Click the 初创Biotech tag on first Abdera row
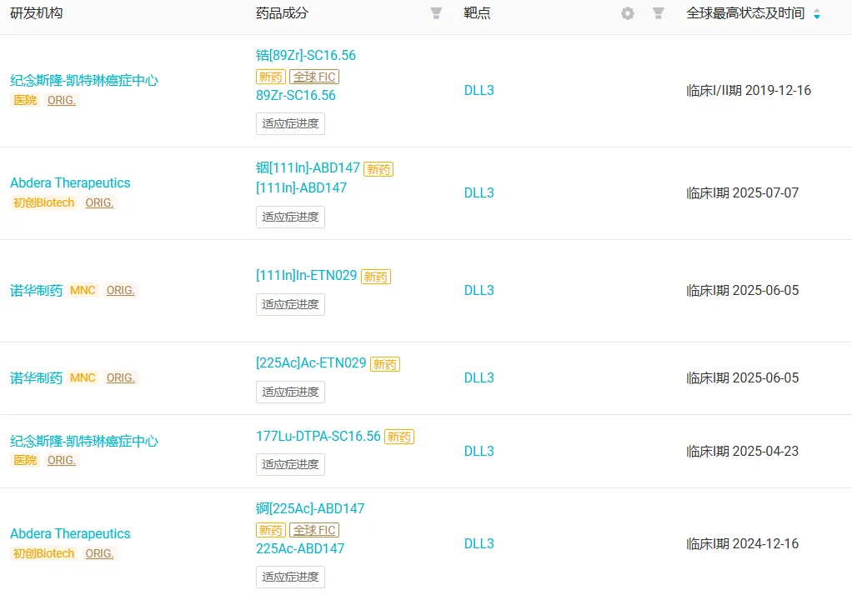This screenshot has width=852, height=595. 43,202
